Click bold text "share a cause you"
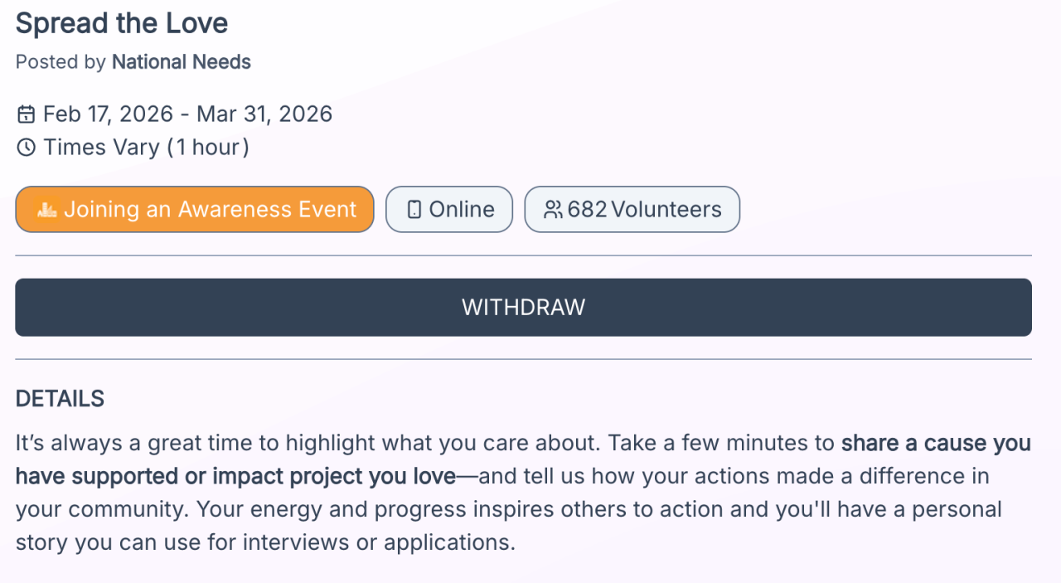 click(x=936, y=444)
